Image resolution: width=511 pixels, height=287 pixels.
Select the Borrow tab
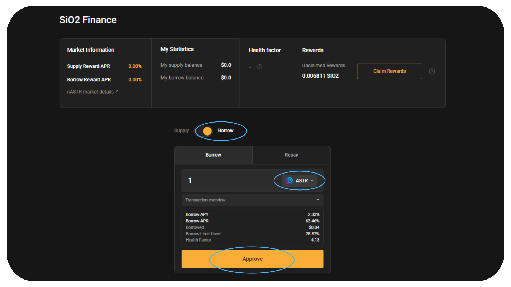213,155
